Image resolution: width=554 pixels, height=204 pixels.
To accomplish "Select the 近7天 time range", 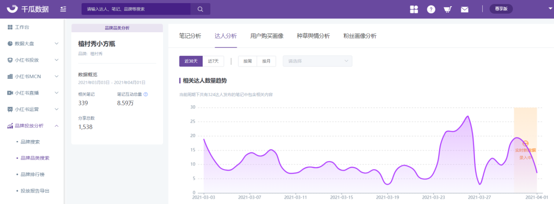I will click(x=213, y=61).
